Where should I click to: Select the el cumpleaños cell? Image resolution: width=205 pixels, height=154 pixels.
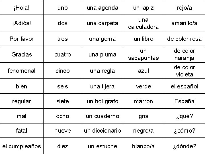click(22, 146)
